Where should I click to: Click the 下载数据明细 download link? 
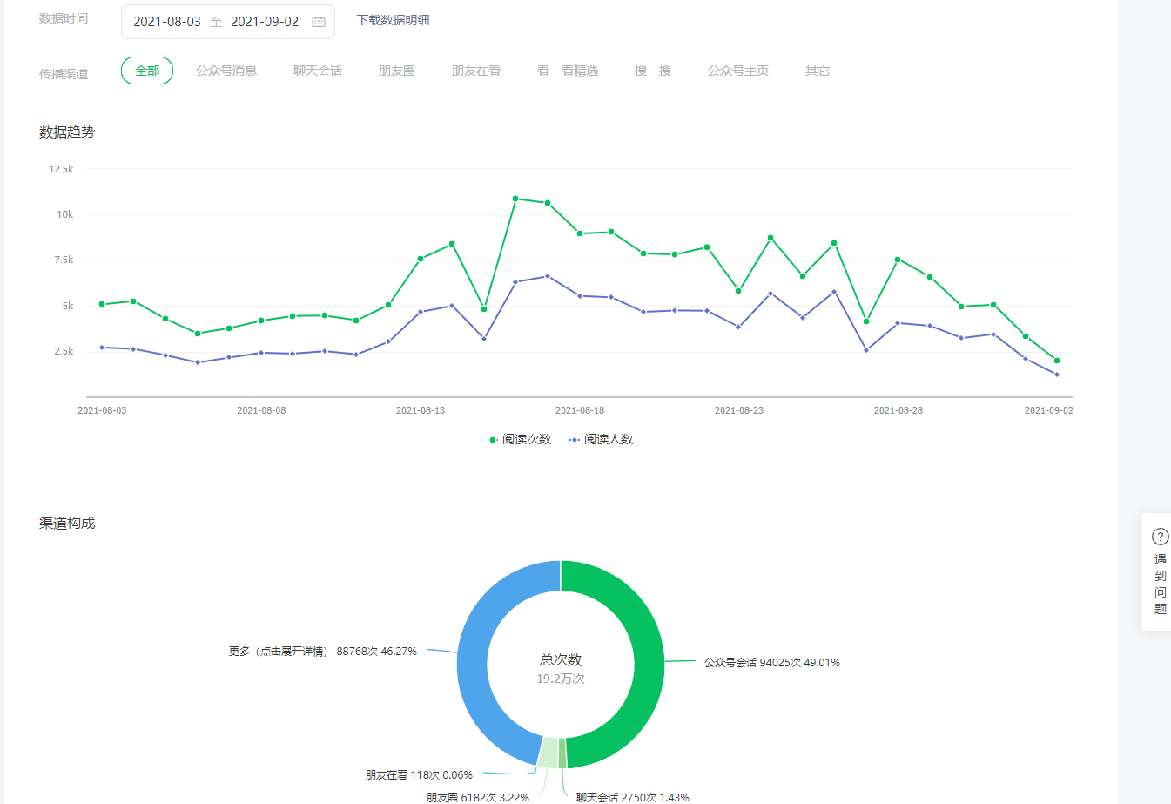click(394, 20)
